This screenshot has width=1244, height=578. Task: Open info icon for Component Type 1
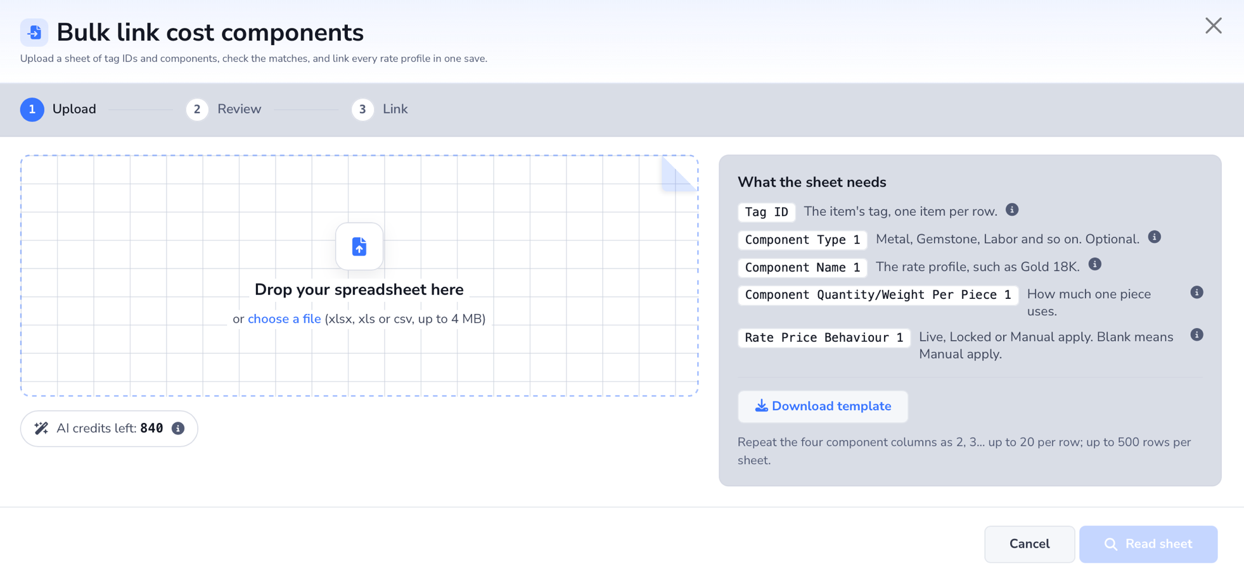coord(1154,237)
